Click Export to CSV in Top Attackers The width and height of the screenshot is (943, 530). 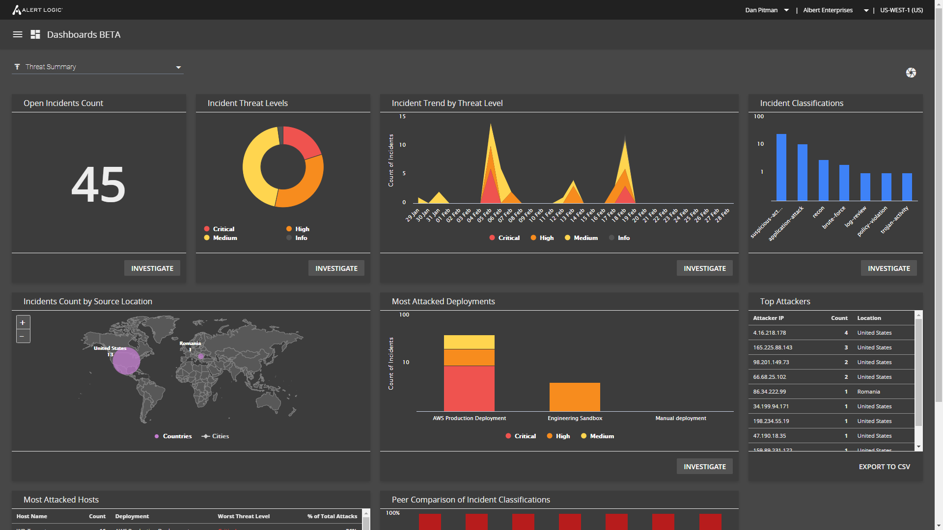tap(884, 467)
